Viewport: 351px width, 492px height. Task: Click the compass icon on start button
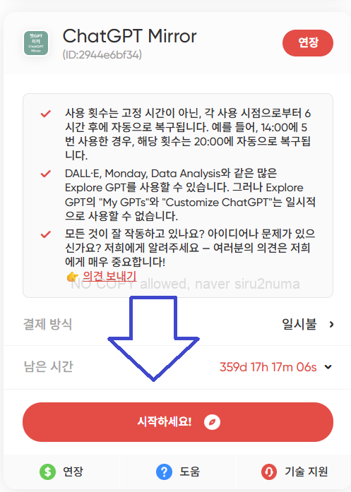click(212, 422)
